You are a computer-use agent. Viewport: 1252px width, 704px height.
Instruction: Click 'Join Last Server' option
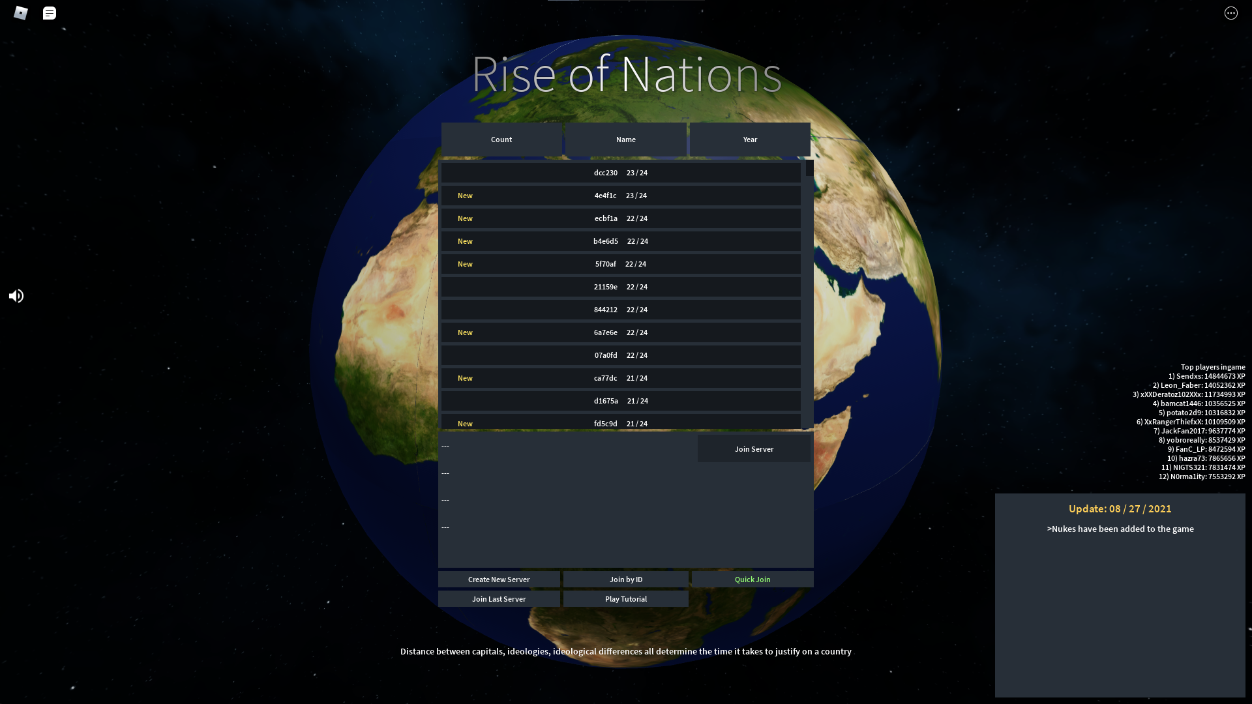coord(499,598)
